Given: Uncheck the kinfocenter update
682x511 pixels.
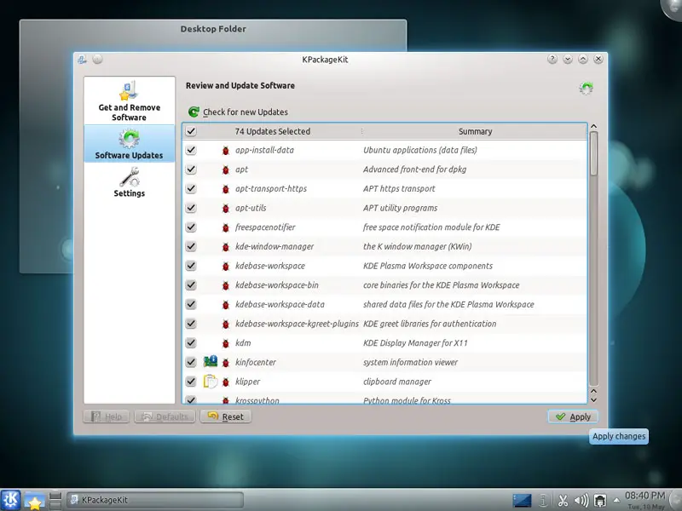Looking at the screenshot, I should pos(191,362).
